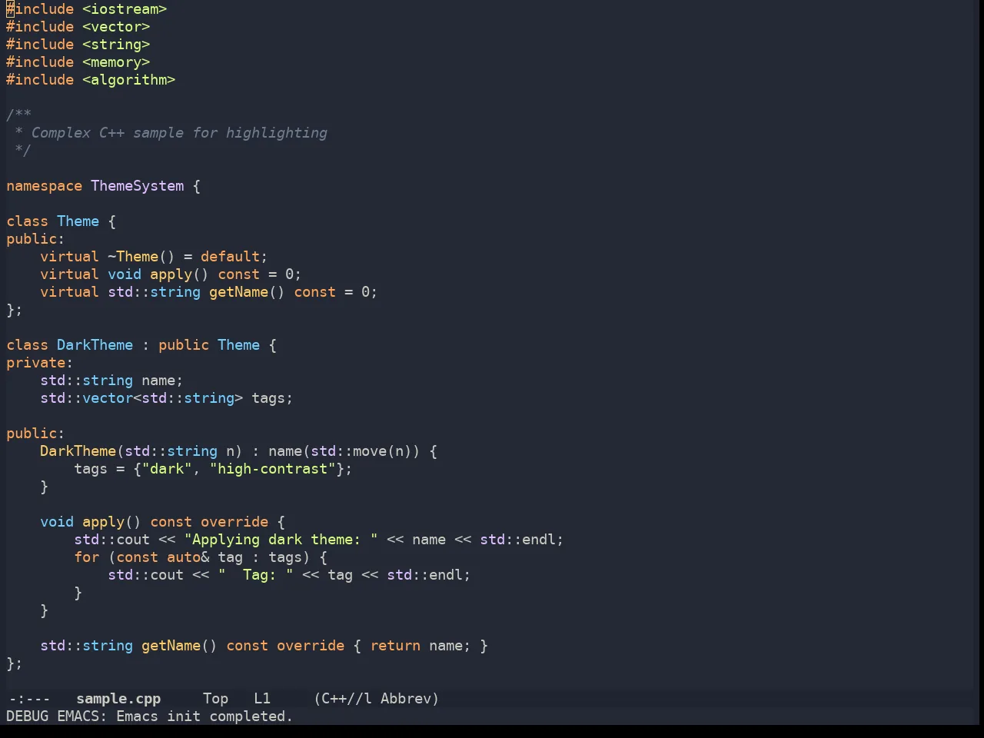Click the "L1" line number indicator
This screenshot has width=984, height=738.
click(x=262, y=699)
